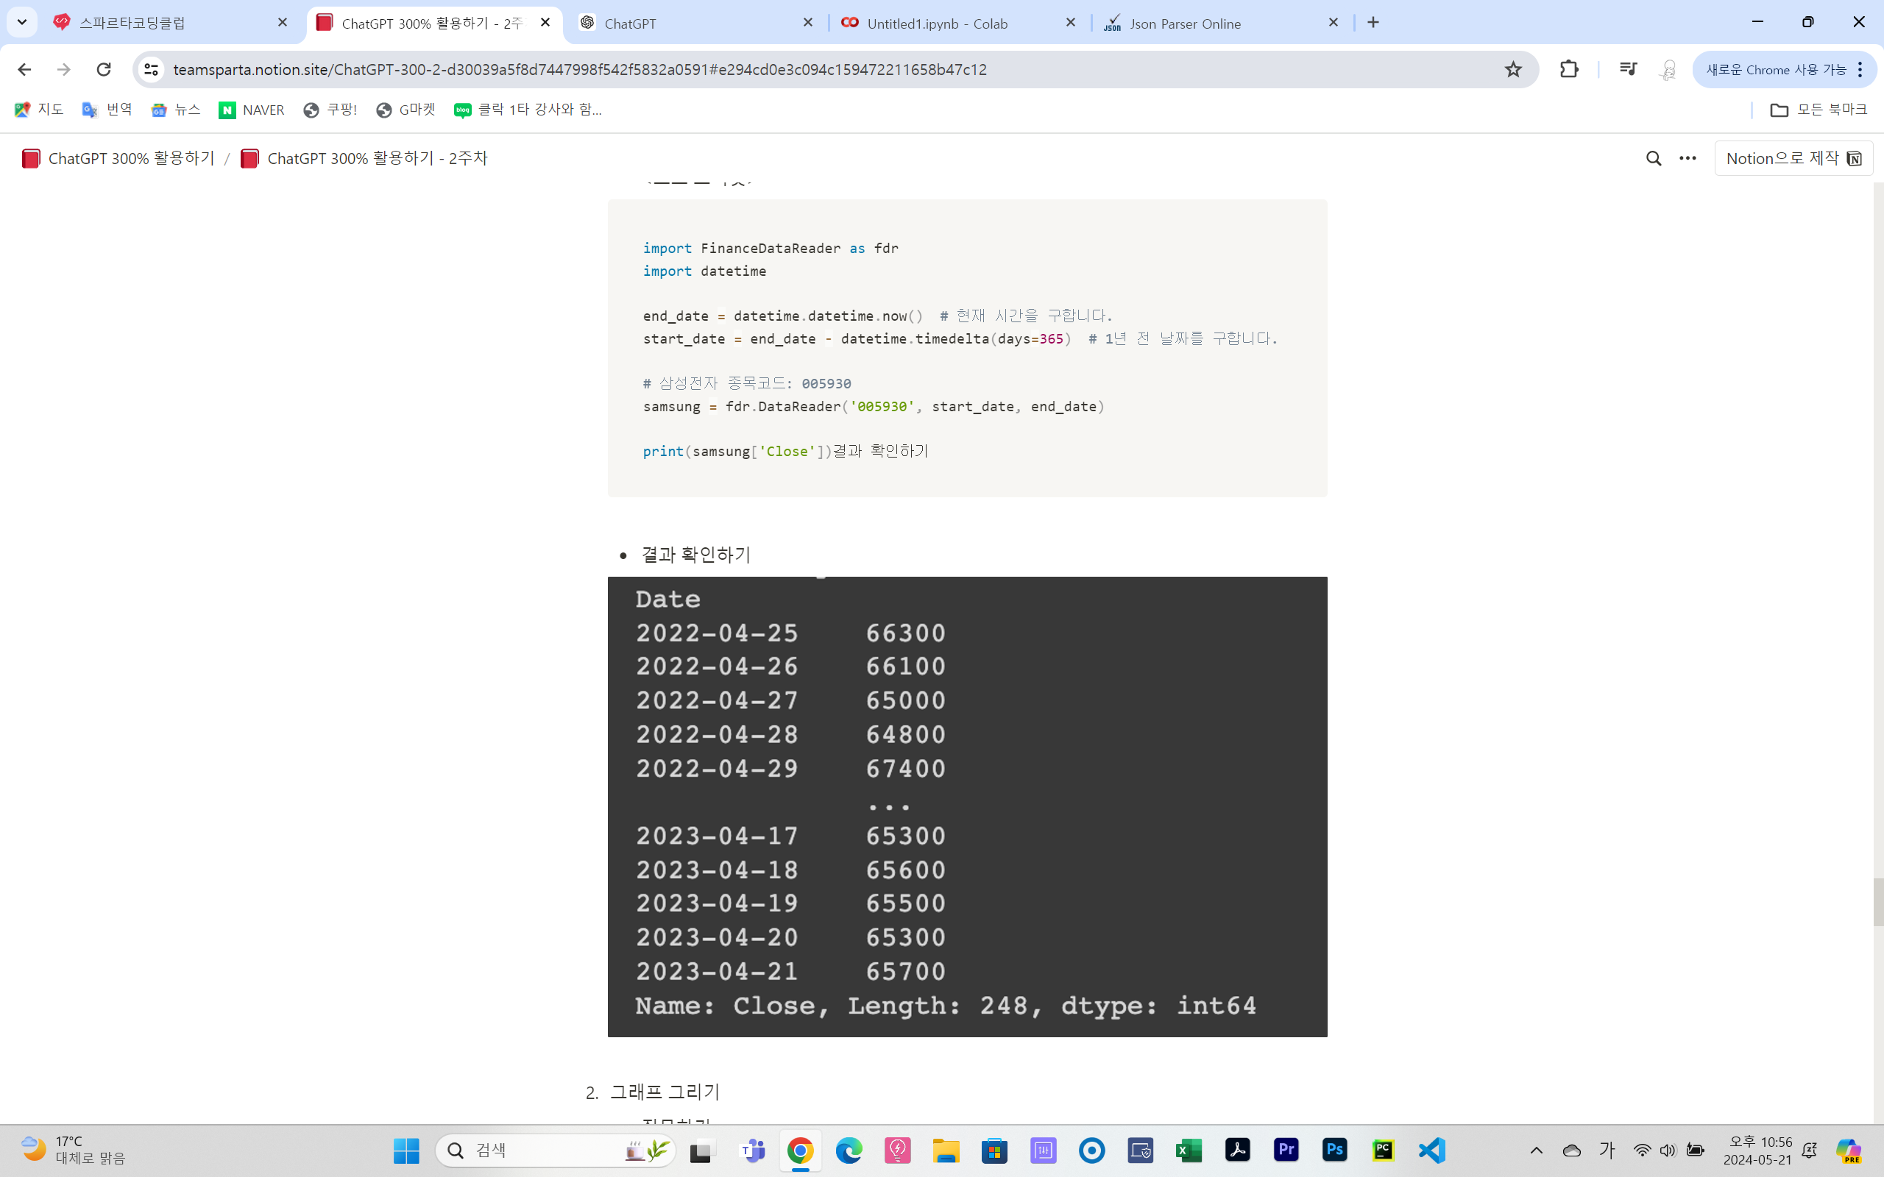This screenshot has width=1884, height=1177.
Task: Go to ChatGPT 300% 활용하기 breadcrumb
Action: (x=118, y=158)
